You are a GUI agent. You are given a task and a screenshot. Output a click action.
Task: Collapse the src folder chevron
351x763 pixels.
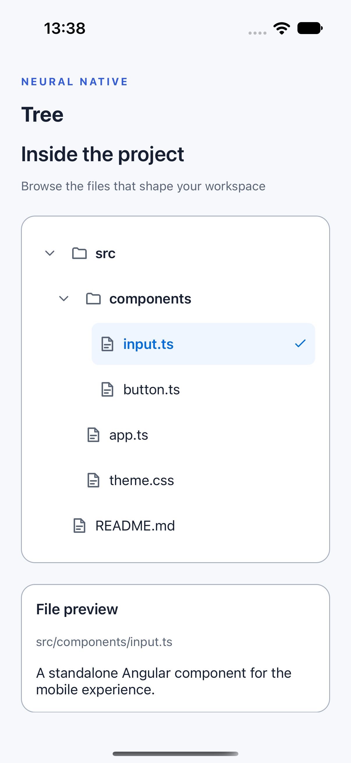coord(50,253)
